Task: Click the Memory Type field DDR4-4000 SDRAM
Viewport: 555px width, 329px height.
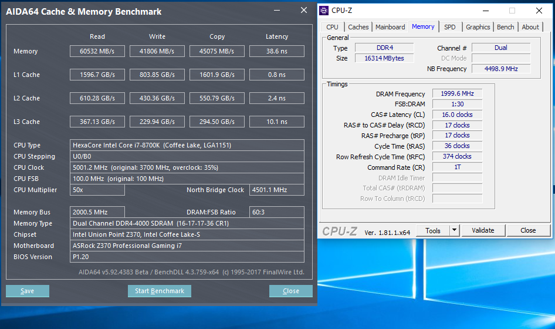Action: (187, 223)
